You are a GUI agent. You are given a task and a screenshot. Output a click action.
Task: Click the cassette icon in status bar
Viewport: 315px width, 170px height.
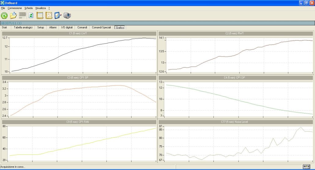(306, 167)
